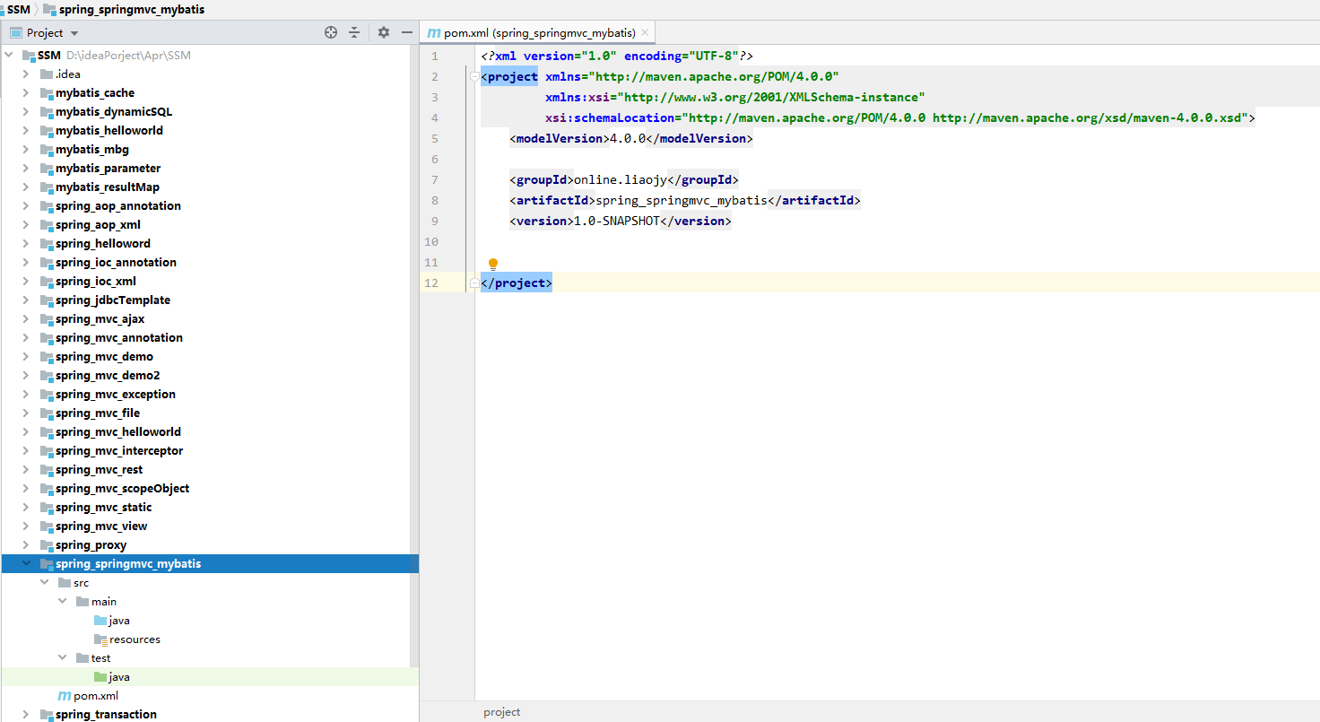The width and height of the screenshot is (1320, 722).
Task: Select spring_mvc_interceptor module
Action: click(119, 451)
